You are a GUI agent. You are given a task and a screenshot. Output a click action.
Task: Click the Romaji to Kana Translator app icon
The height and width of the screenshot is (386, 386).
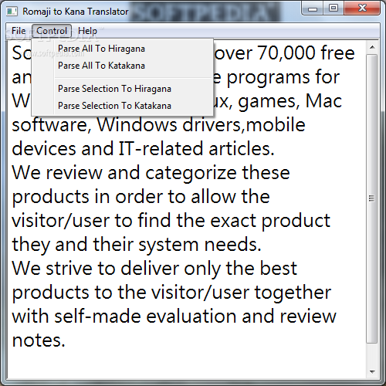pyautogui.click(x=12, y=12)
